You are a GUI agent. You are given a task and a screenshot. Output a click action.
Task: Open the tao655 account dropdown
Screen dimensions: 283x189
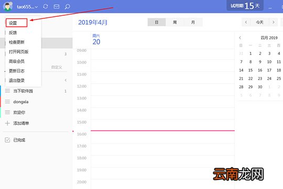[x=27, y=7]
